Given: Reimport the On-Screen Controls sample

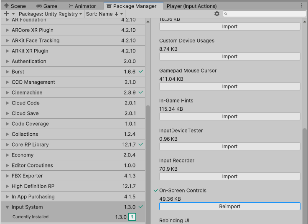Looking at the screenshot, I should pos(229,207).
